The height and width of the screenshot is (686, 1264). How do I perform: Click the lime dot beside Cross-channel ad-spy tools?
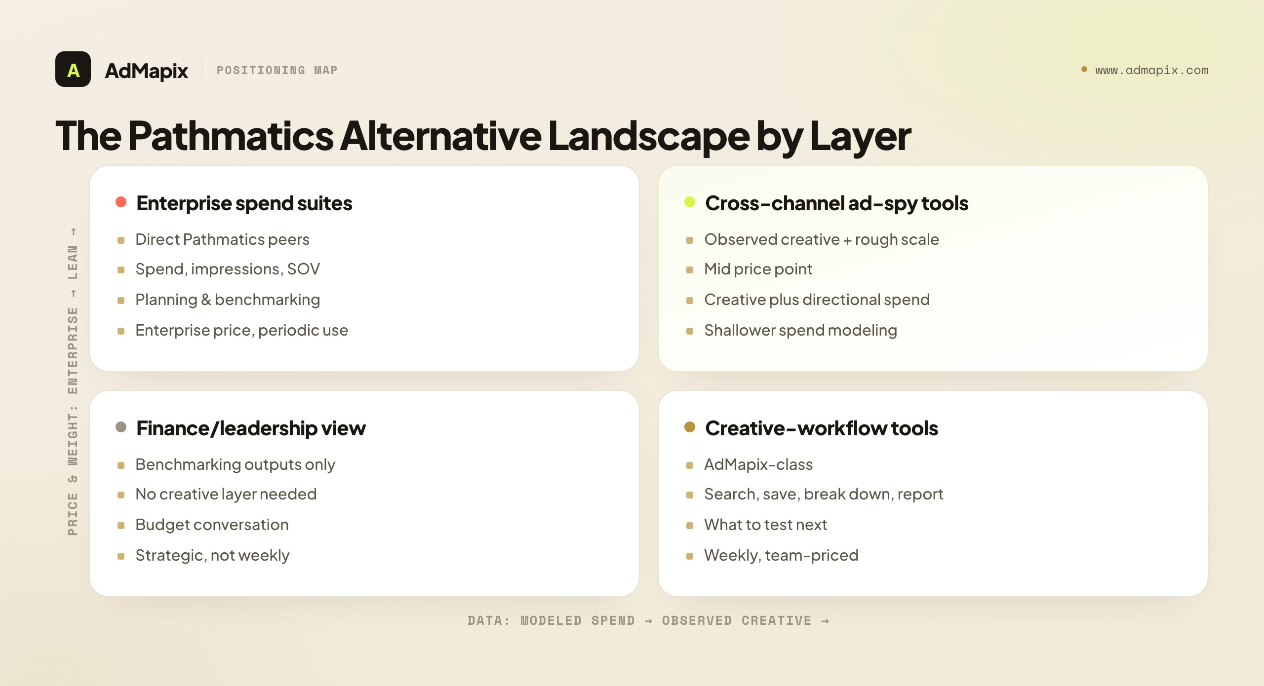pyautogui.click(x=690, y=202)
